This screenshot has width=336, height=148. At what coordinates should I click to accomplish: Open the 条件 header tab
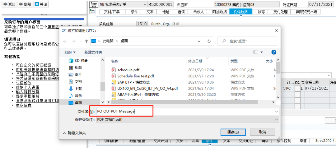[134, 12]
